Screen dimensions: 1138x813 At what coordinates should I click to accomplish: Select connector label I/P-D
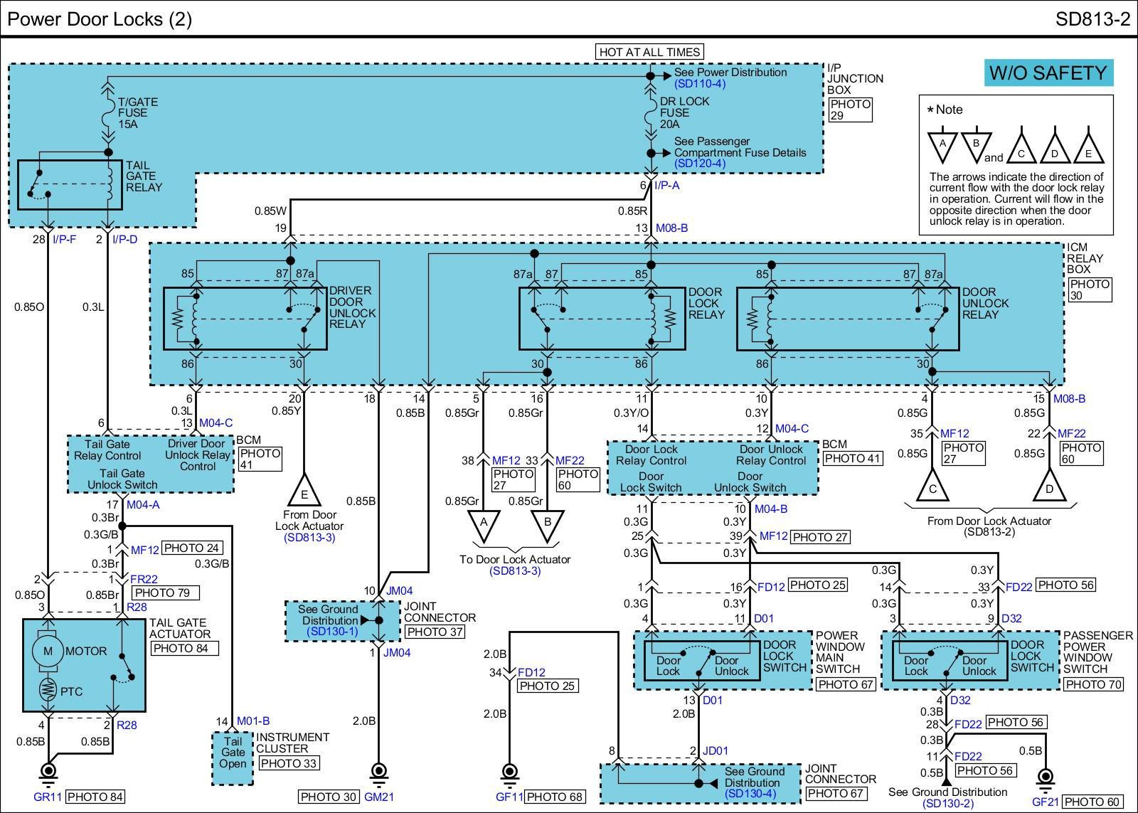[124, 239]
